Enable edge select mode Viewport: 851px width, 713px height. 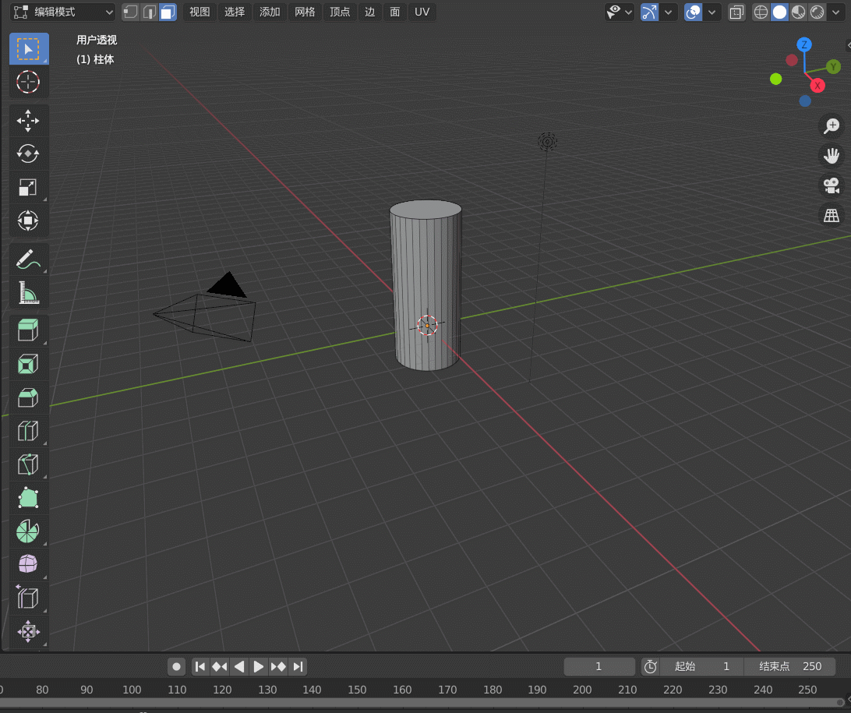[x=150, y=12]
